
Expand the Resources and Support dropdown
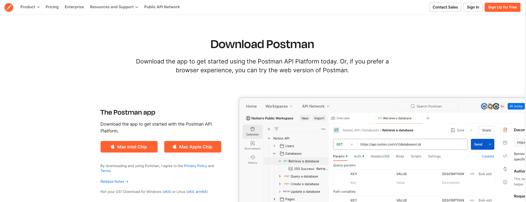pos(114,7)
